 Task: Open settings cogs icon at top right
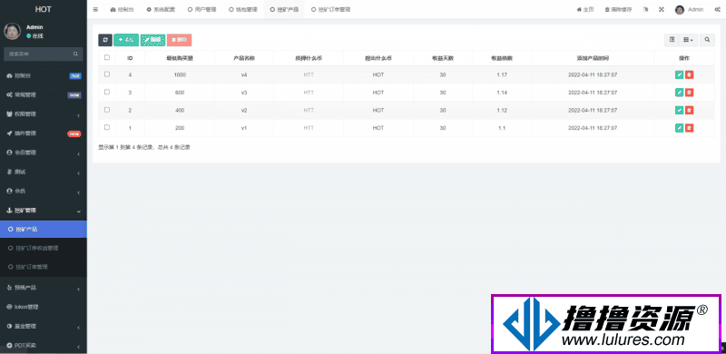717,9
